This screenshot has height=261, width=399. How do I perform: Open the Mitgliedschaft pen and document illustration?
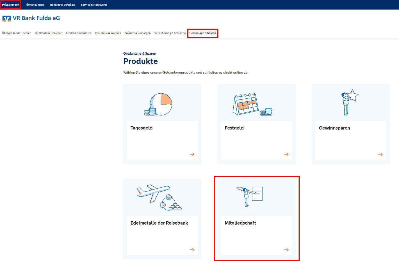(x=249, y=196)
